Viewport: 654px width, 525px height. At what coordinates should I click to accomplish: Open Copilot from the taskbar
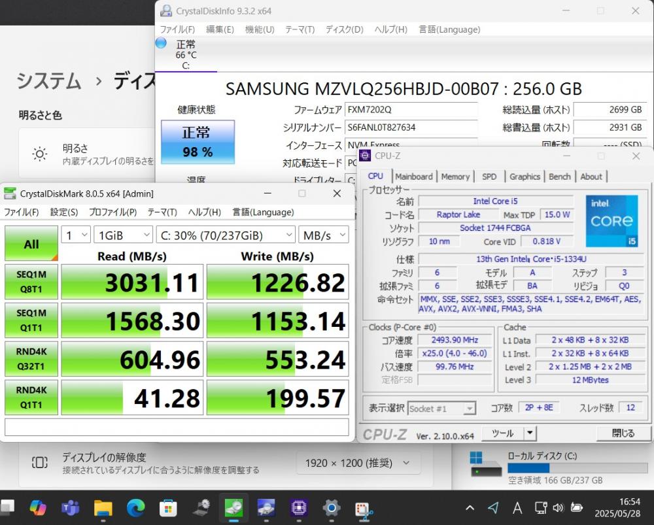[37, 508]
